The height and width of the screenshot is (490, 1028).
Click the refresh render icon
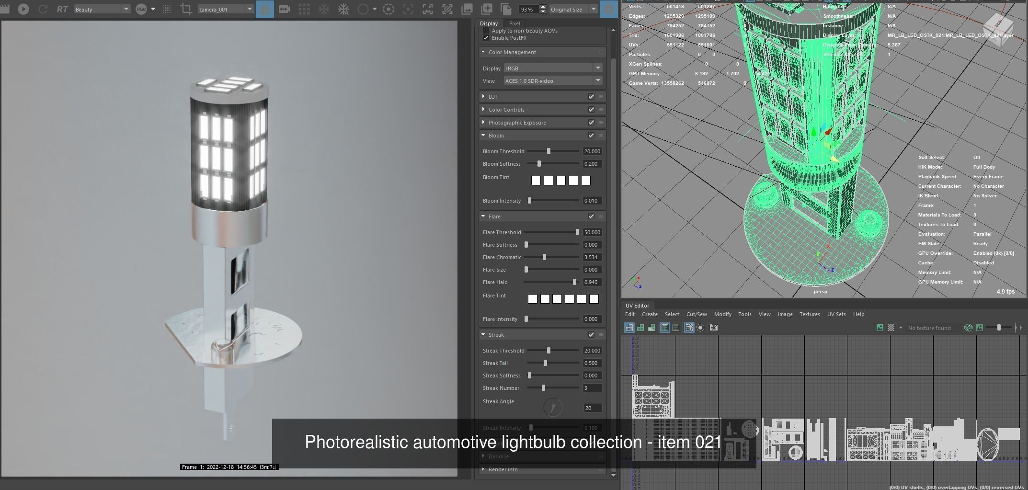[x=43, y=9]
